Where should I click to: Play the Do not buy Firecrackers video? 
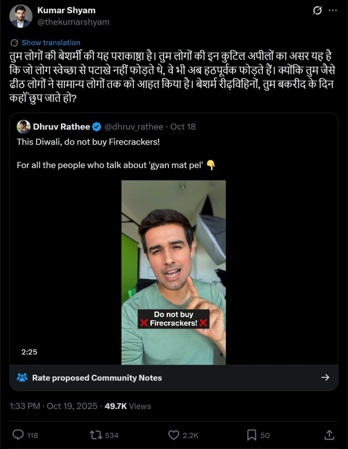click(174, 272)
